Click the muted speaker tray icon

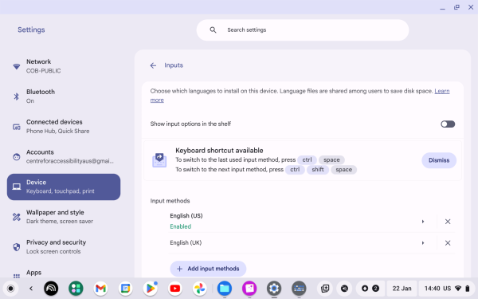point(344,289)
